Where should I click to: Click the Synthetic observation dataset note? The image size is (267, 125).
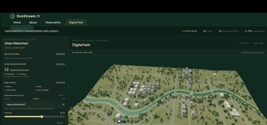pyautogui.click(x=252, y=53)
